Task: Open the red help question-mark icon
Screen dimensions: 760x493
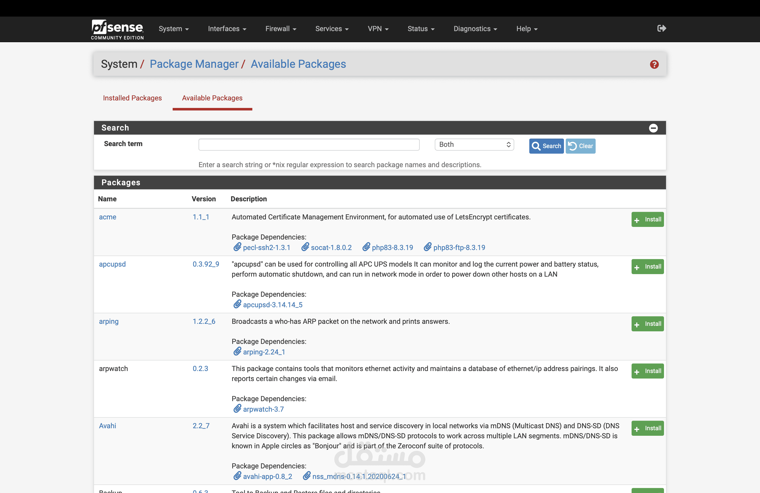Action: (x=654, y=65)
